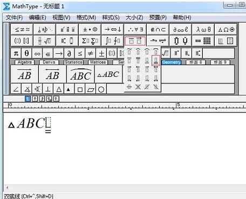
Task: Insert arc ABC expression
Action: click(x=80, y=74)
